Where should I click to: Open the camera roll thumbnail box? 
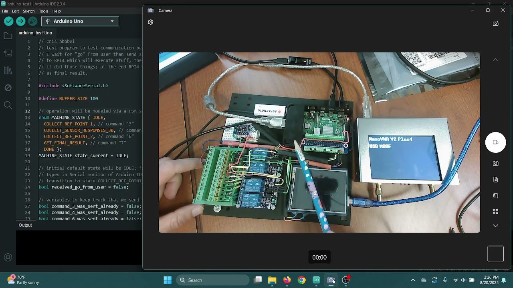tap(496, 254)
